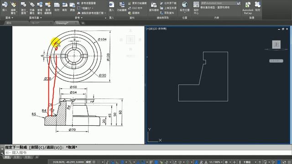292x164 pixels.
Task: Open the Edit Attribute (編輯屬性) tool
Action: click(13, 8)
